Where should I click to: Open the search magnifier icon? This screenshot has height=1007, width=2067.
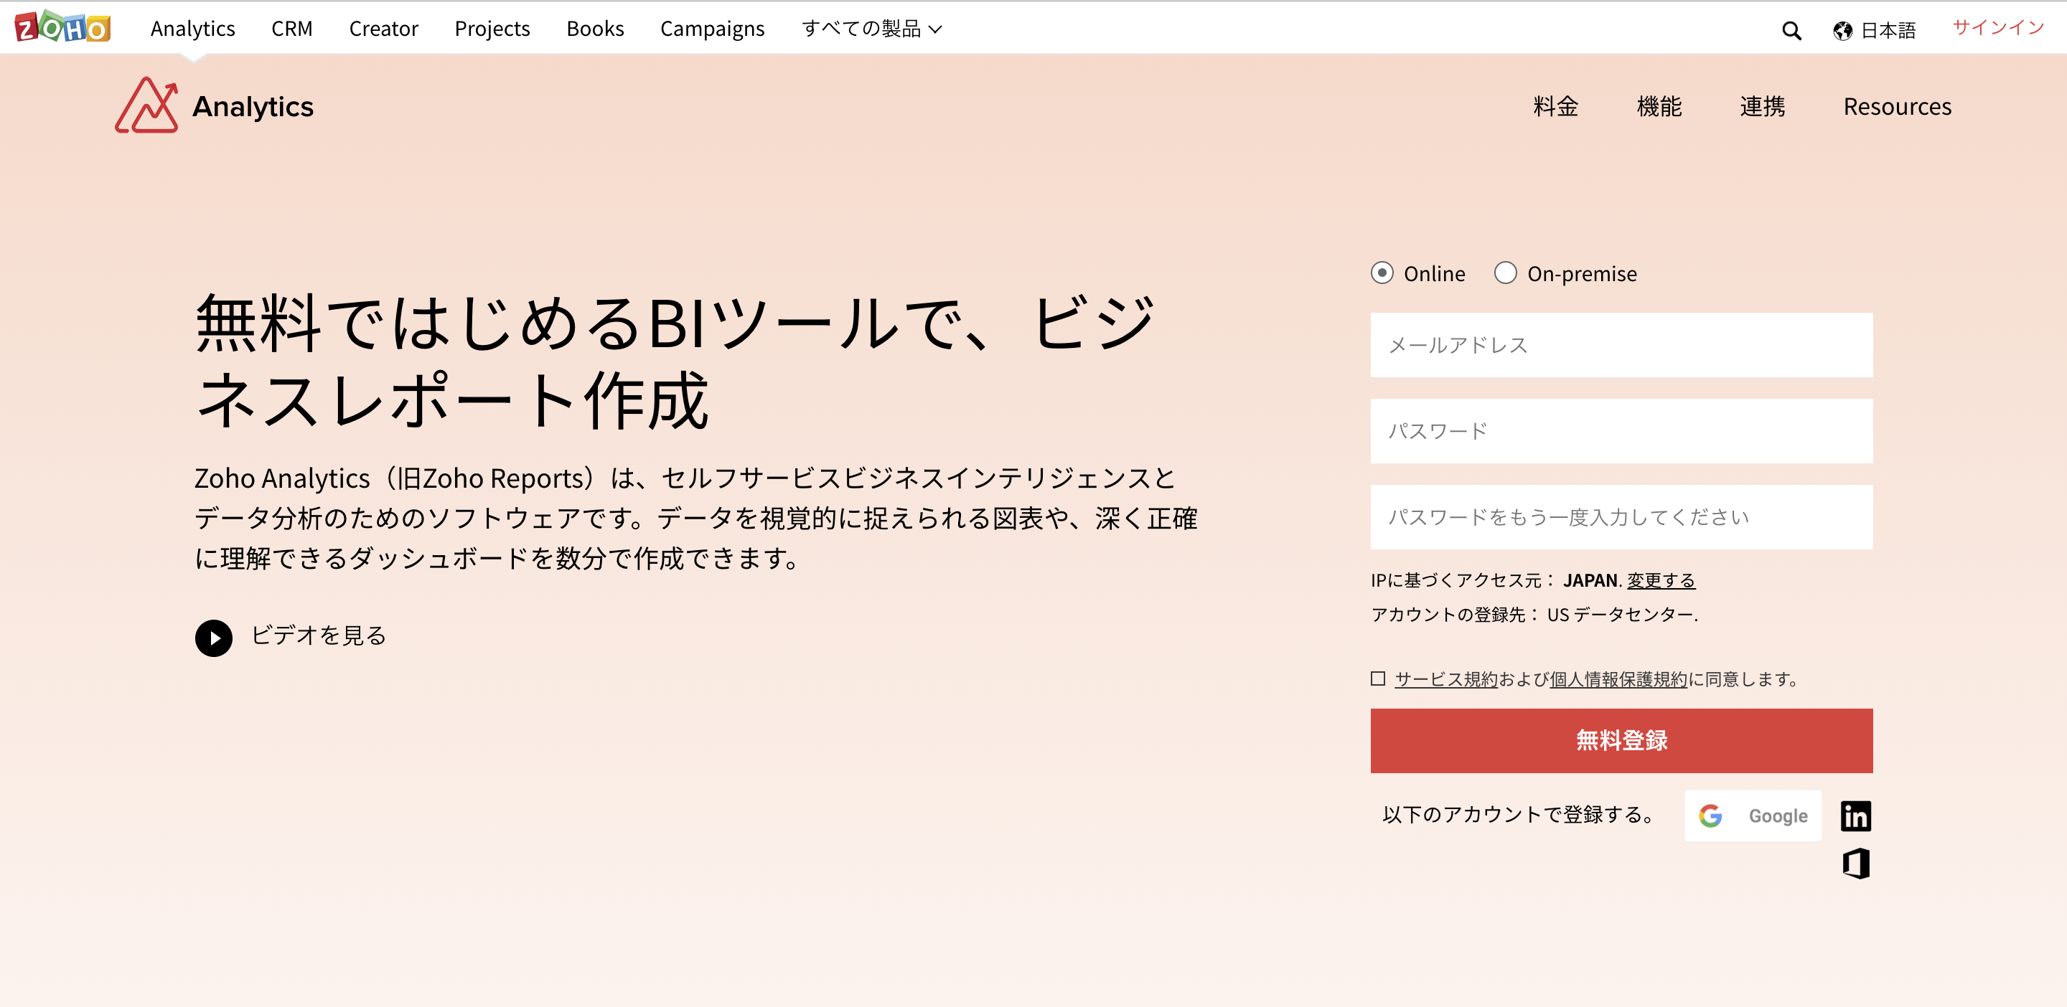(1791, 30)
